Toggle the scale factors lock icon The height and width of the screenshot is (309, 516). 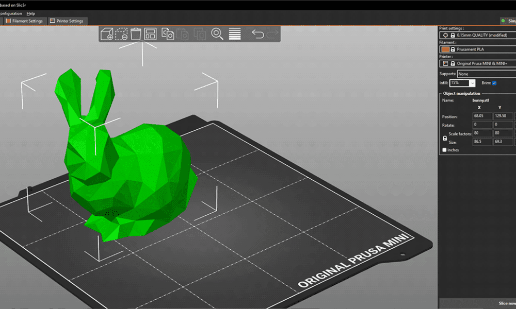click(x=445, y=138)
